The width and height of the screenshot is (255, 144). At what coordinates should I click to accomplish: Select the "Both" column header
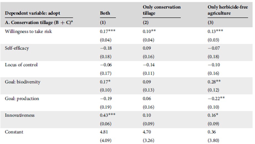coord(105,13)
